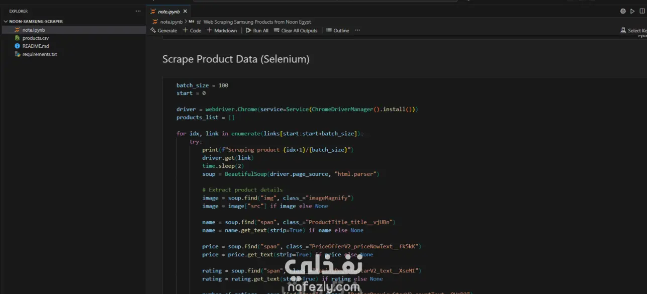Open requirements.txt file

(x=39, y=54)
